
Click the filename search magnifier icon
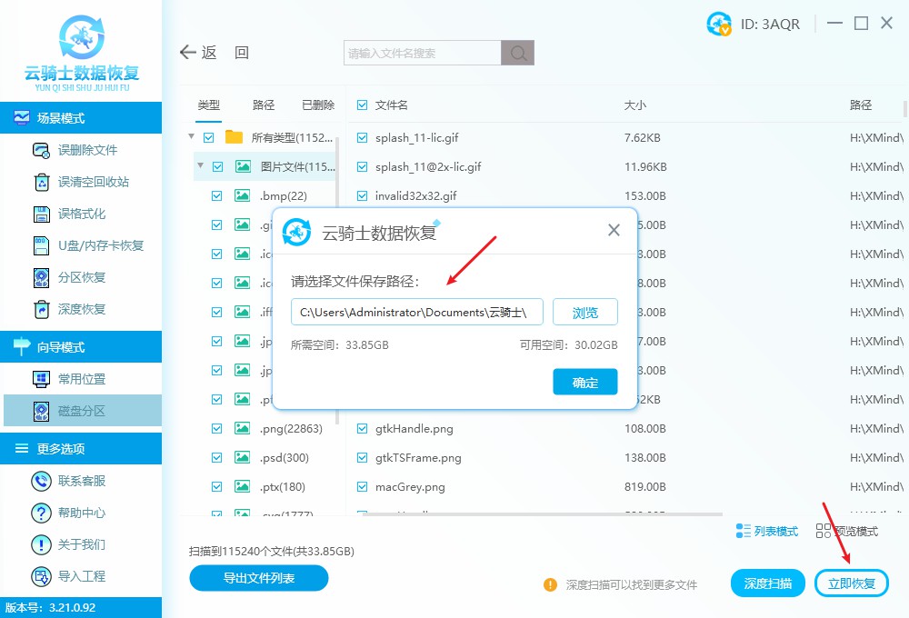[517, 52]
